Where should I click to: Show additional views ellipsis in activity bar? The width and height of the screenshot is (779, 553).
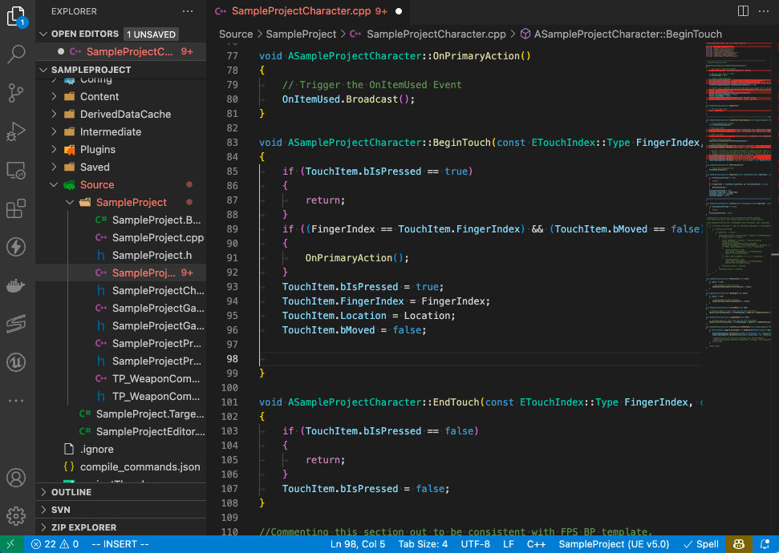click(16, 401)
